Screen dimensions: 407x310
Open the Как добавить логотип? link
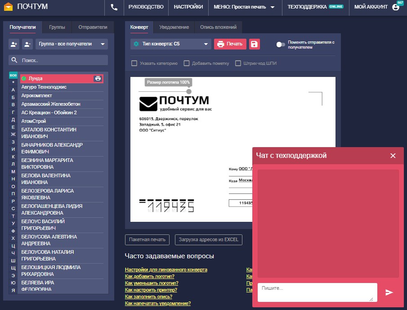pos(149,277)
